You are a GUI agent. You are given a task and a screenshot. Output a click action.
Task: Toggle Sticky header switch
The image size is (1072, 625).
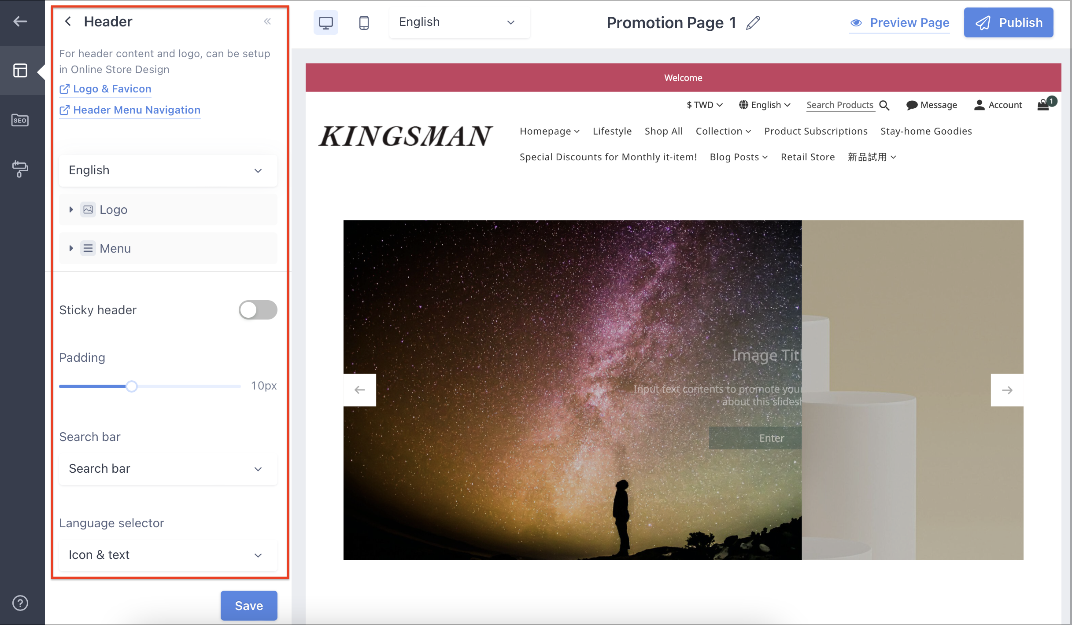258,310
